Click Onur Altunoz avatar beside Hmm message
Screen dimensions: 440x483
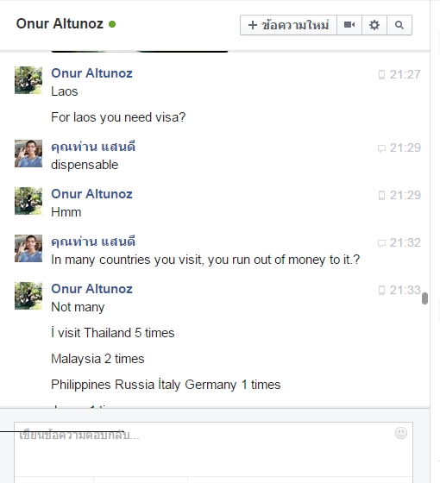[28, 201]
